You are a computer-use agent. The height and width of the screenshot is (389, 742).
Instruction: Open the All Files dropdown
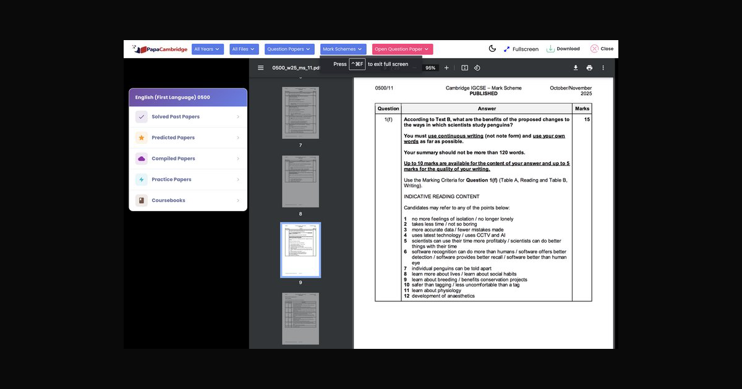point(244,49)
